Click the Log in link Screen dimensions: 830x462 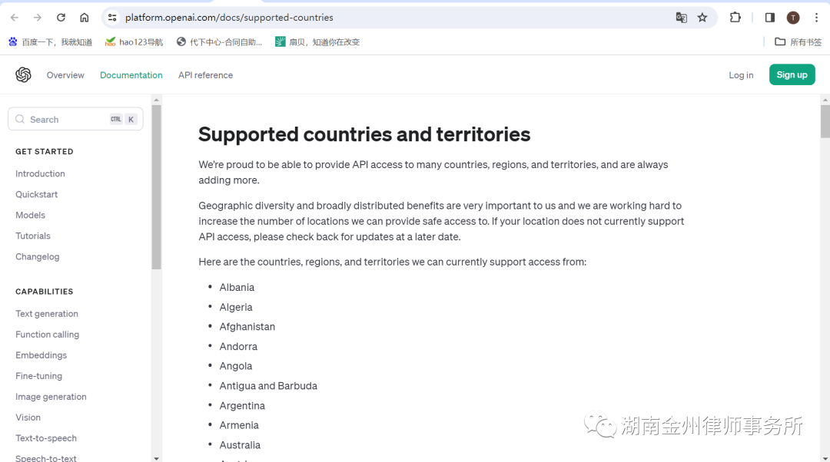[x=741, y=75]
